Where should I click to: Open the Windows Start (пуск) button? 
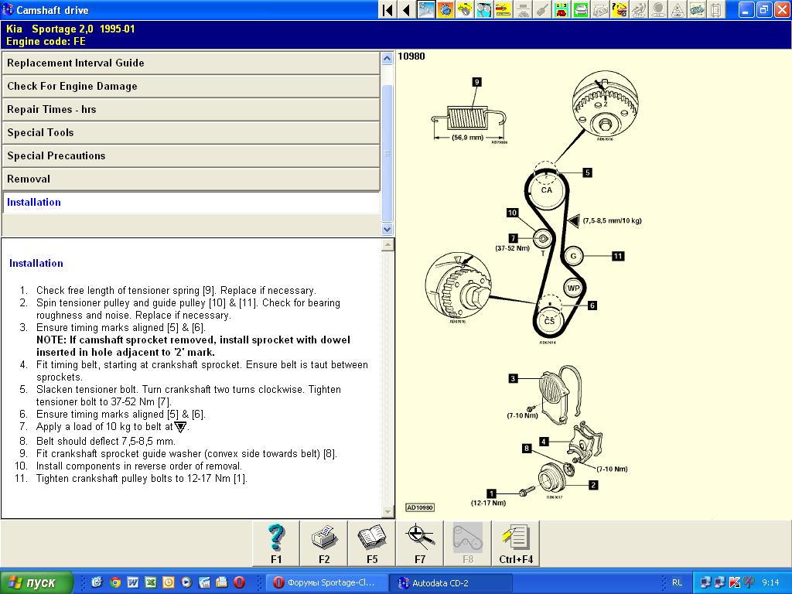37,582
